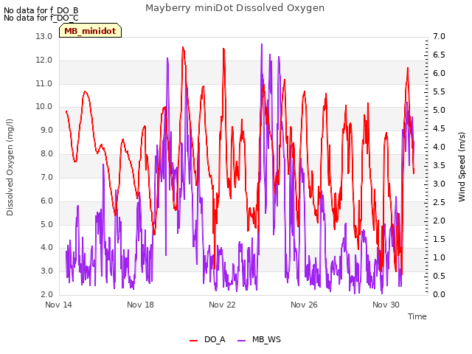Screen dimensions: 472x354
Task: Click the 8.0 left axis tick label
Action: [x=46, y=153]
